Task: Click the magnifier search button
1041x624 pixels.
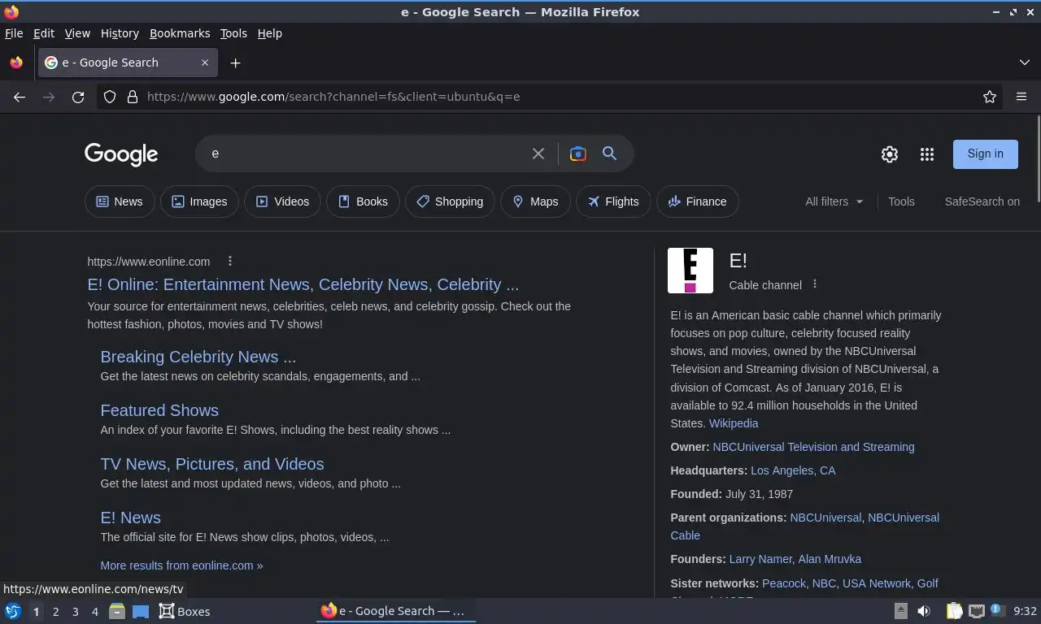Action: pyautogui.click(x=609, y=154)
